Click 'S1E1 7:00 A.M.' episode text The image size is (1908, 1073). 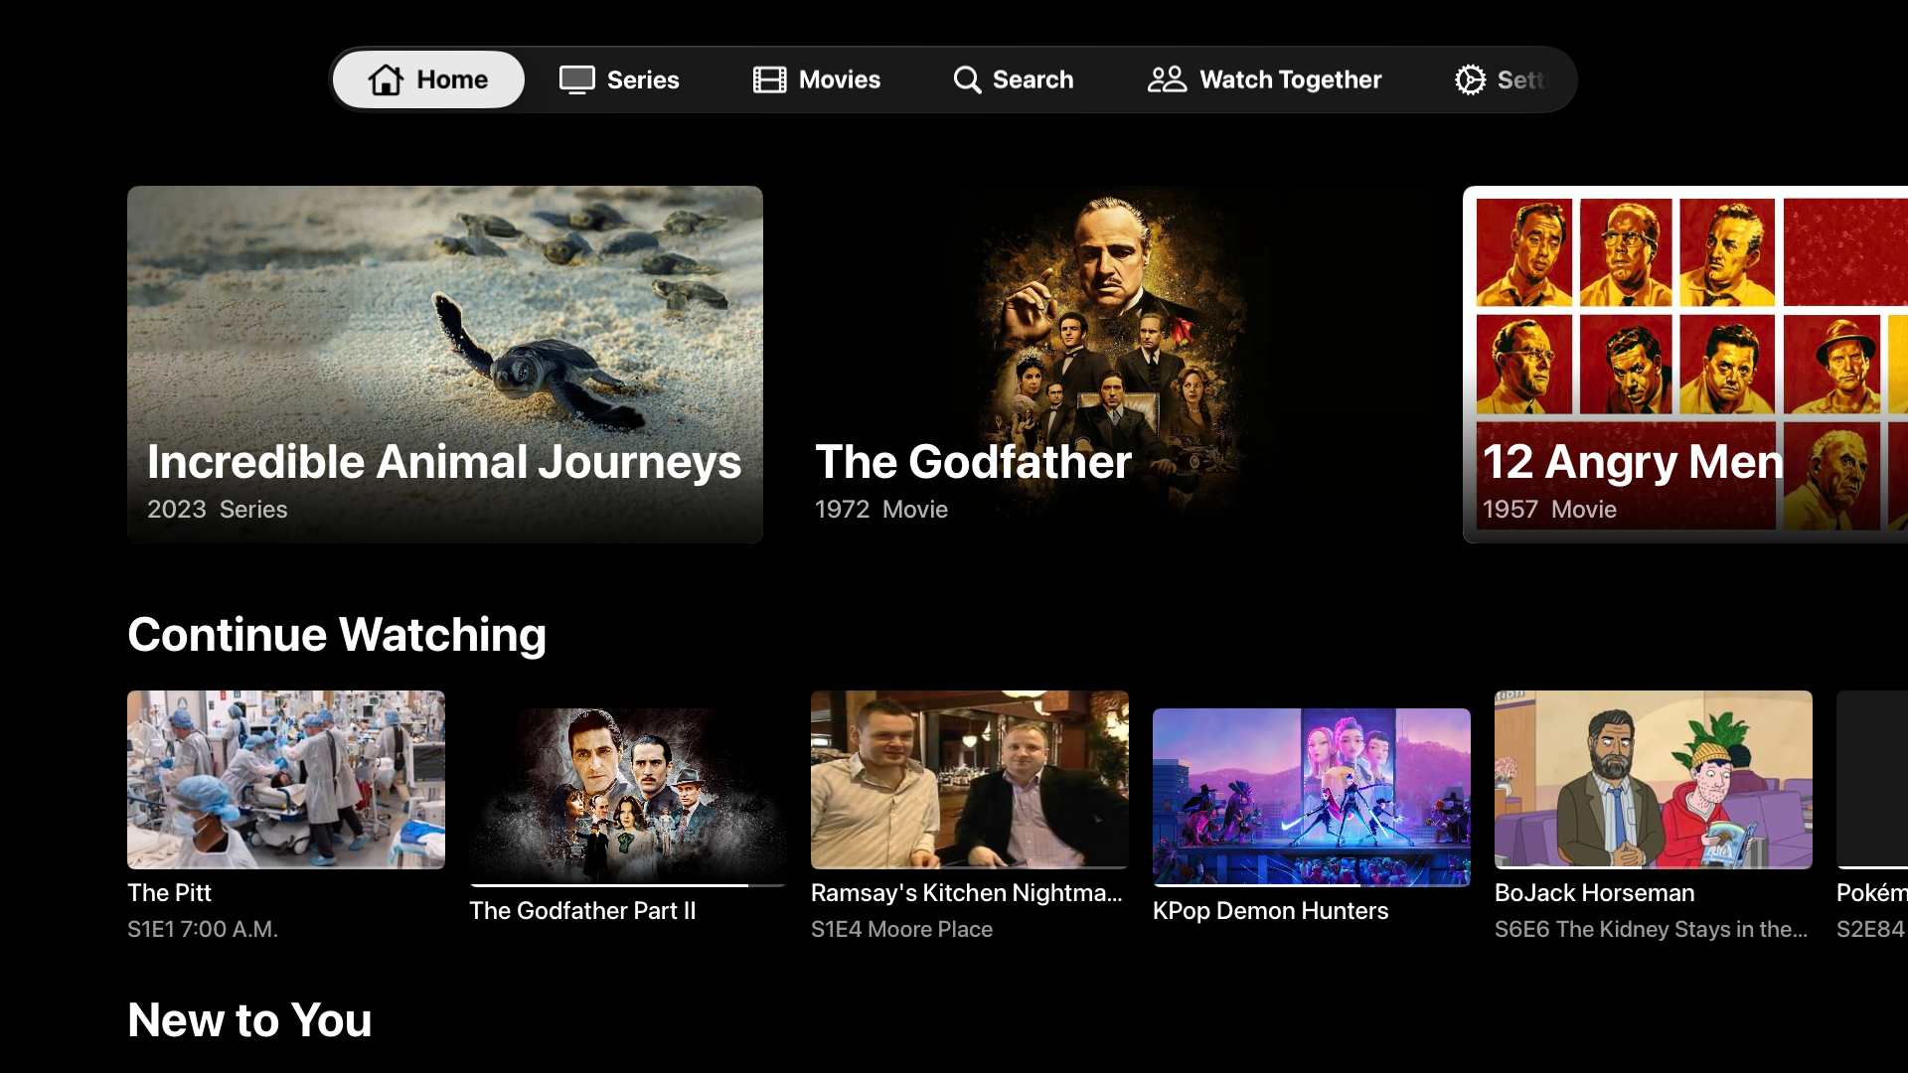coord(203,930)
